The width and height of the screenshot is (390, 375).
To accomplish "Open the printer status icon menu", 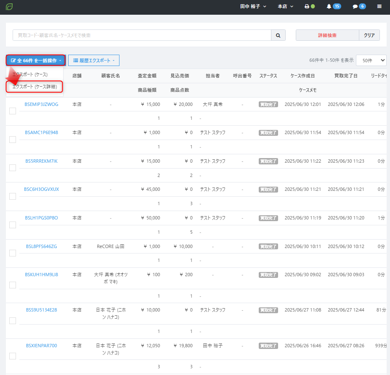I will (310, 7).
